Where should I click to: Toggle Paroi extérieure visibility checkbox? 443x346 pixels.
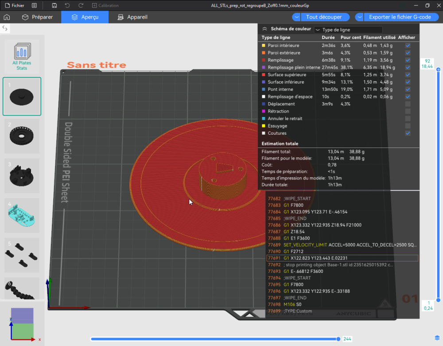tap(408, 53)
